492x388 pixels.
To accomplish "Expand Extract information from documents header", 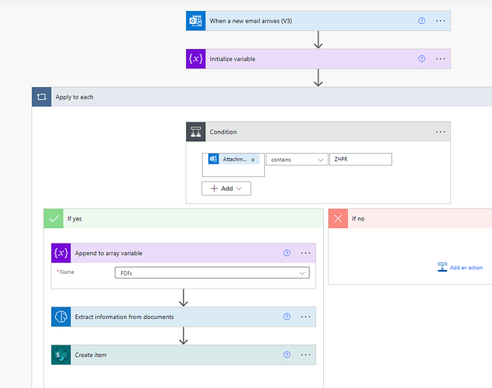I will [184, 317].
